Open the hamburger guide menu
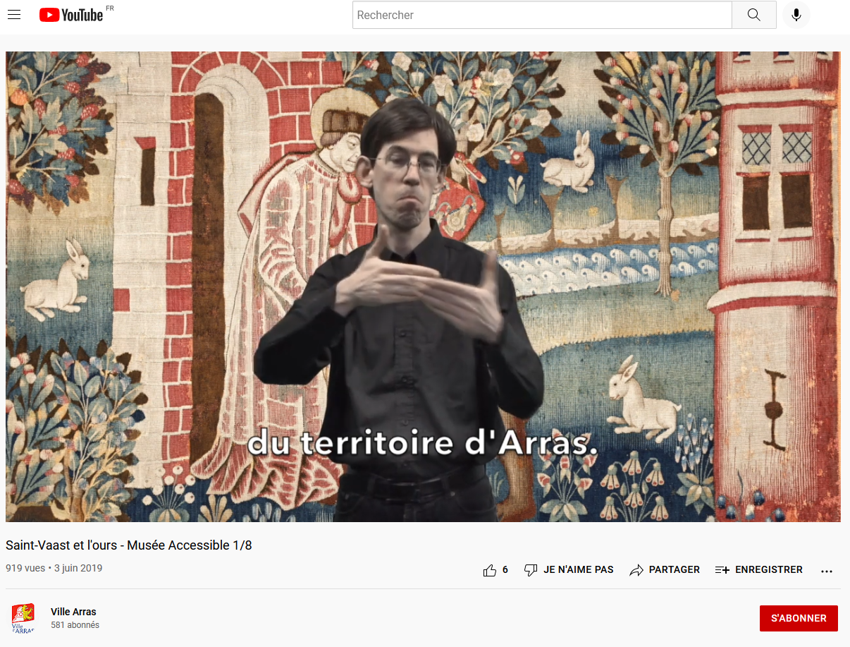This screenshot has width=850, height=647. click(14, 15)
